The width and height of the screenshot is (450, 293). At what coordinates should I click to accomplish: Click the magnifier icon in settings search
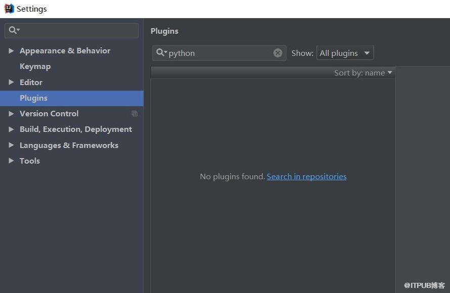pyautogui.click(x=14, y=30)
